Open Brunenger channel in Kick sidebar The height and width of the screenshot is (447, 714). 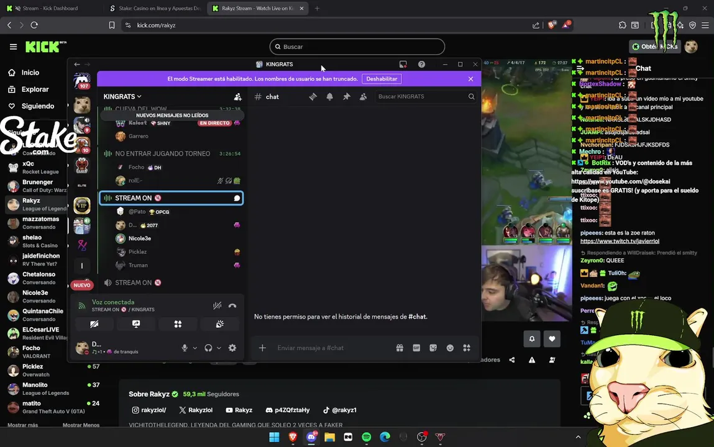click(37, 186)
